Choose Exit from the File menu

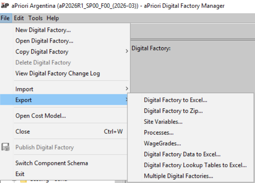[x=64, y=174]
